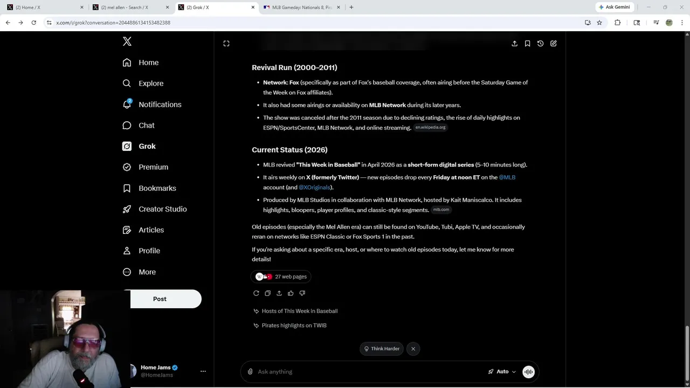
Task: Open Creator Studio in the sidebar
Action: pyautogui.click(x=155, y=209)
